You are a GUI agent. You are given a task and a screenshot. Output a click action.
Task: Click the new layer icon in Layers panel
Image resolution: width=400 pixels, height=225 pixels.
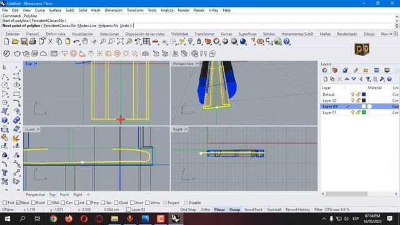(x=325, y=79)
